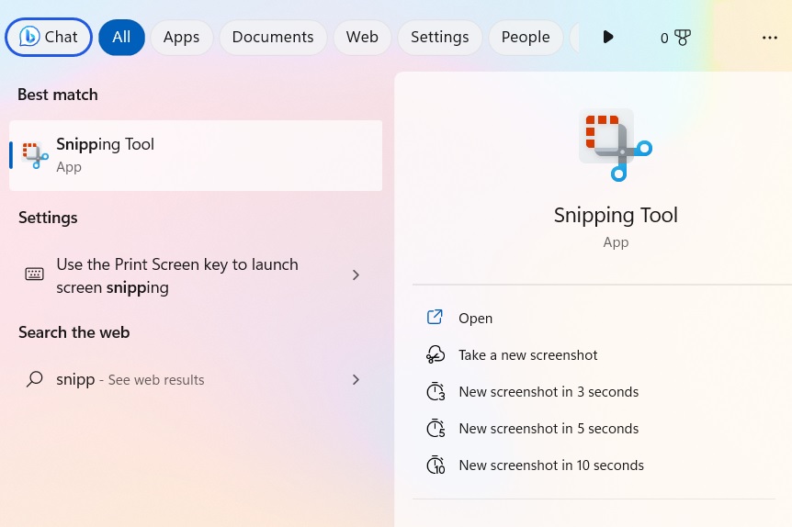This screenshot has width=792, height=527.
Task: Click the arrow to show more filters
Action: tap(608, 37)
